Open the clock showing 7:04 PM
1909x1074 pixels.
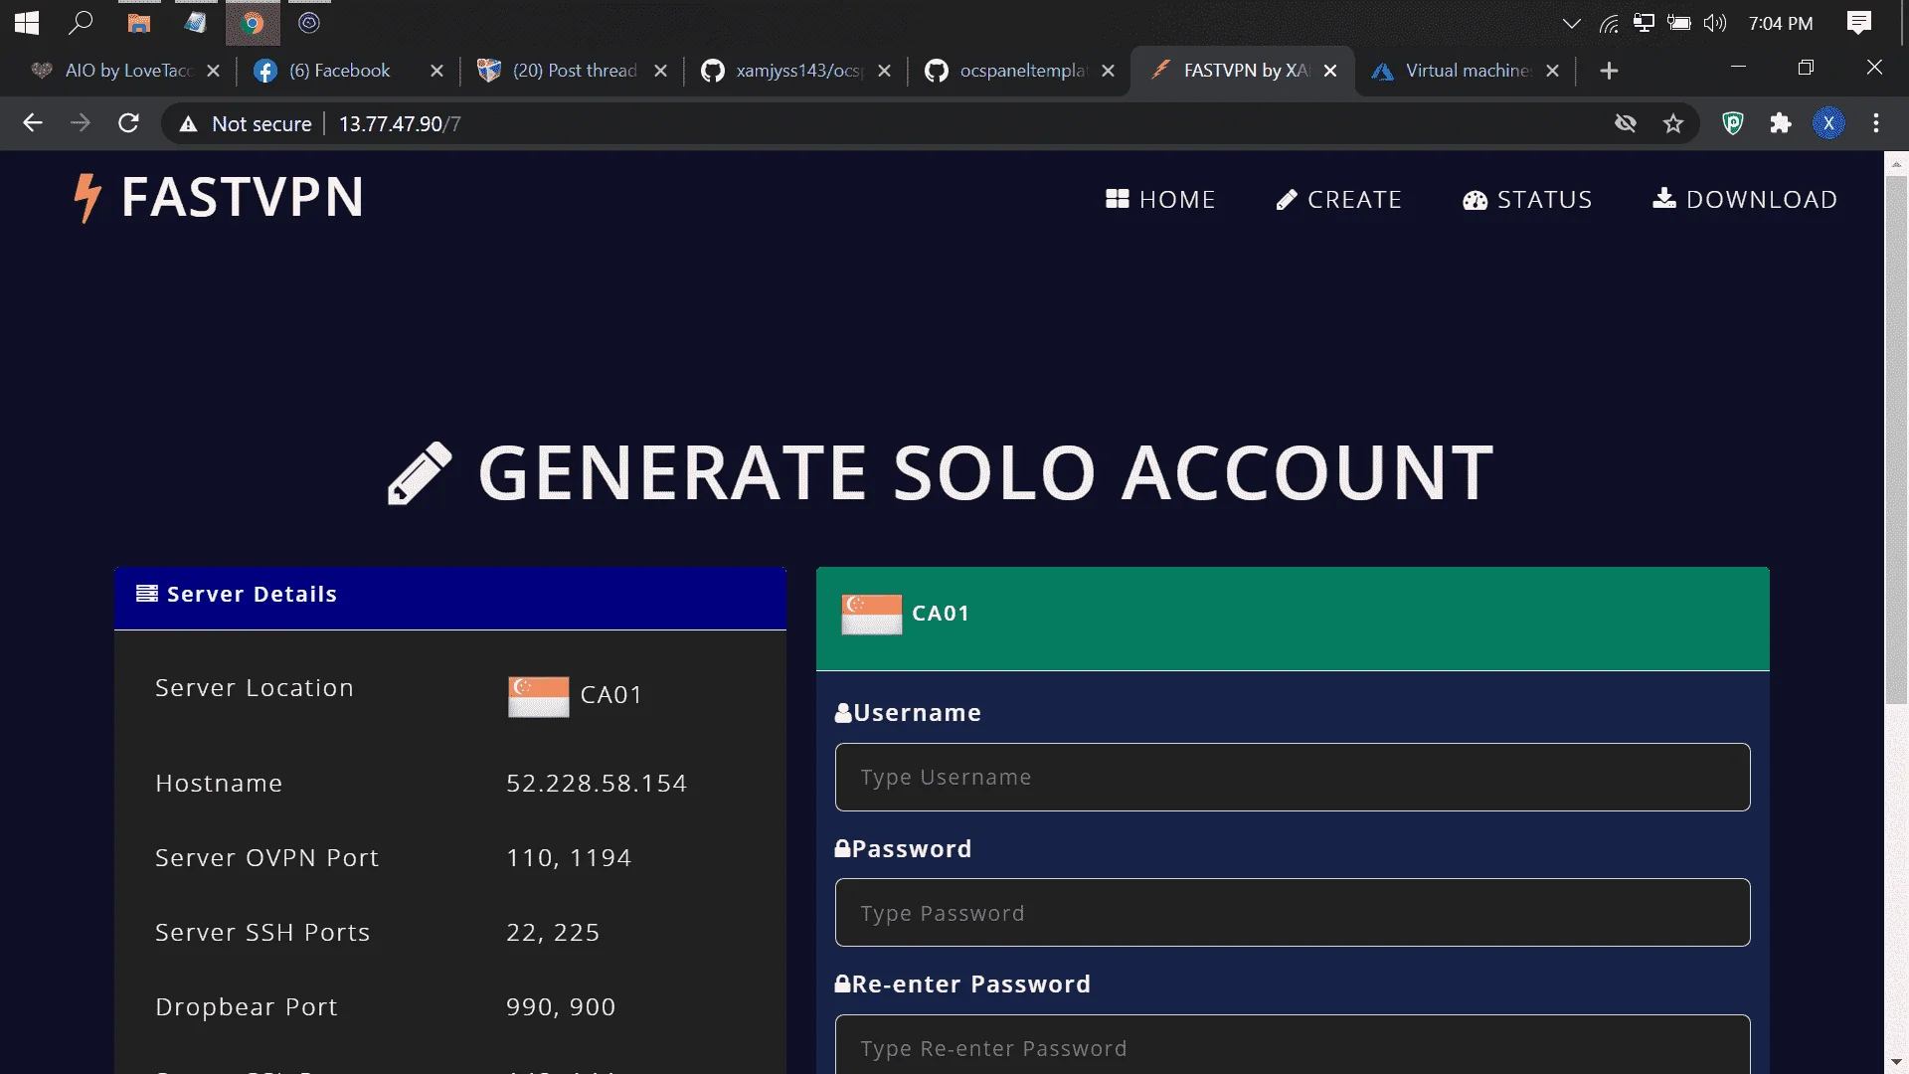click(x=1781, y=23)
